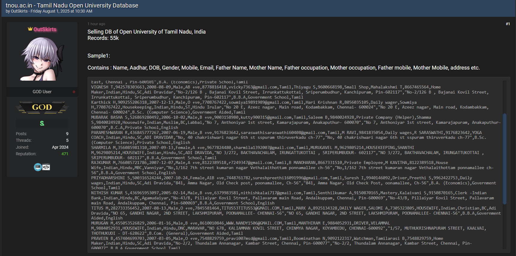Click the Joined date Apr 2024

pos(60,147)
